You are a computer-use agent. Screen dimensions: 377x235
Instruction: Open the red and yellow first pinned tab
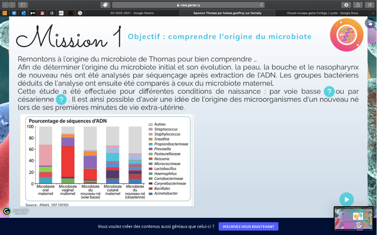click(x=4, y=13)
